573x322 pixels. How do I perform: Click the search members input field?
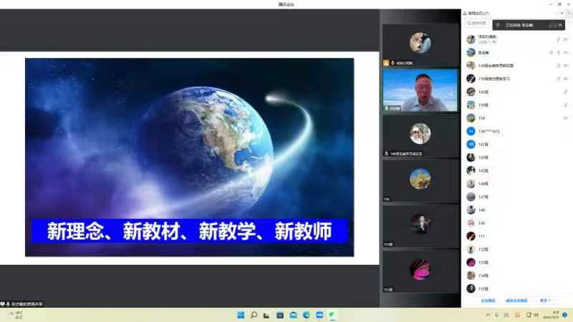(480, 24)
